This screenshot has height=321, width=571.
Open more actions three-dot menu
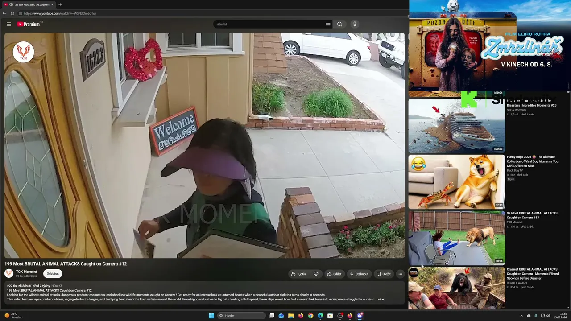400,274
